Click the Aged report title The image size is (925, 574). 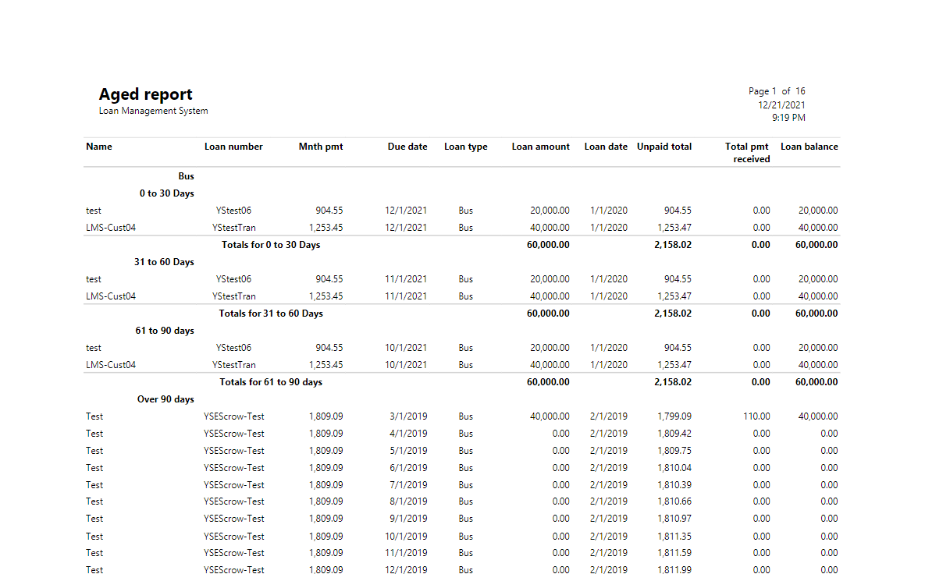pos(145,94)
